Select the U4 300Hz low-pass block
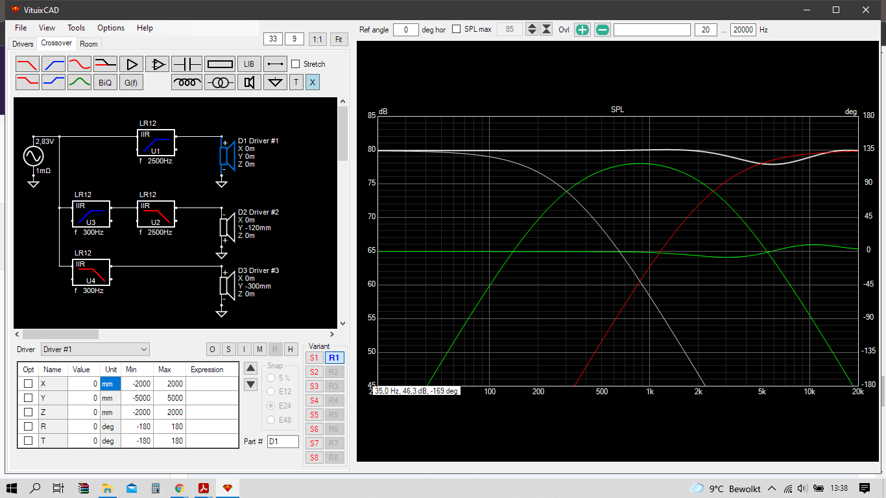Viewport: 886px width, 498px height. click(91, 272)
